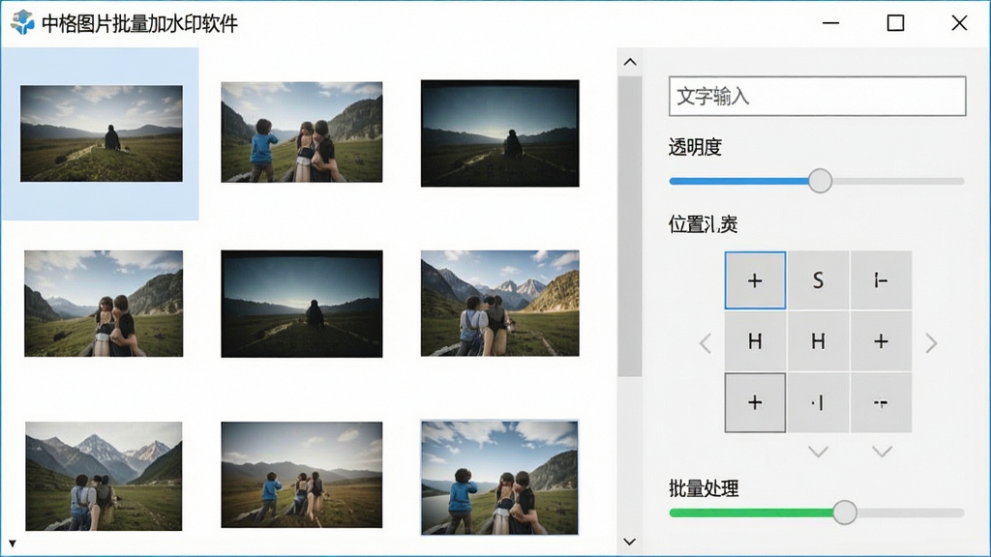Screen dimensions: 991x557
Task: Click the app logo in title bar
Action: [23, 23]
